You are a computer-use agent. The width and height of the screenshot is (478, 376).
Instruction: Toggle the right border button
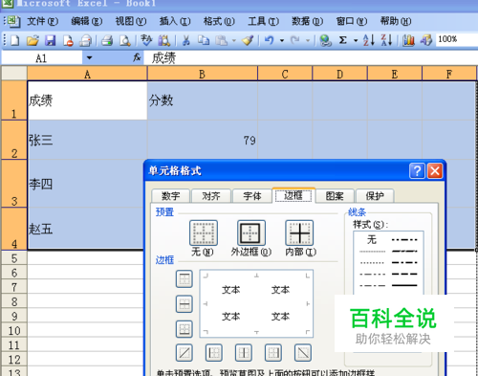273,353
